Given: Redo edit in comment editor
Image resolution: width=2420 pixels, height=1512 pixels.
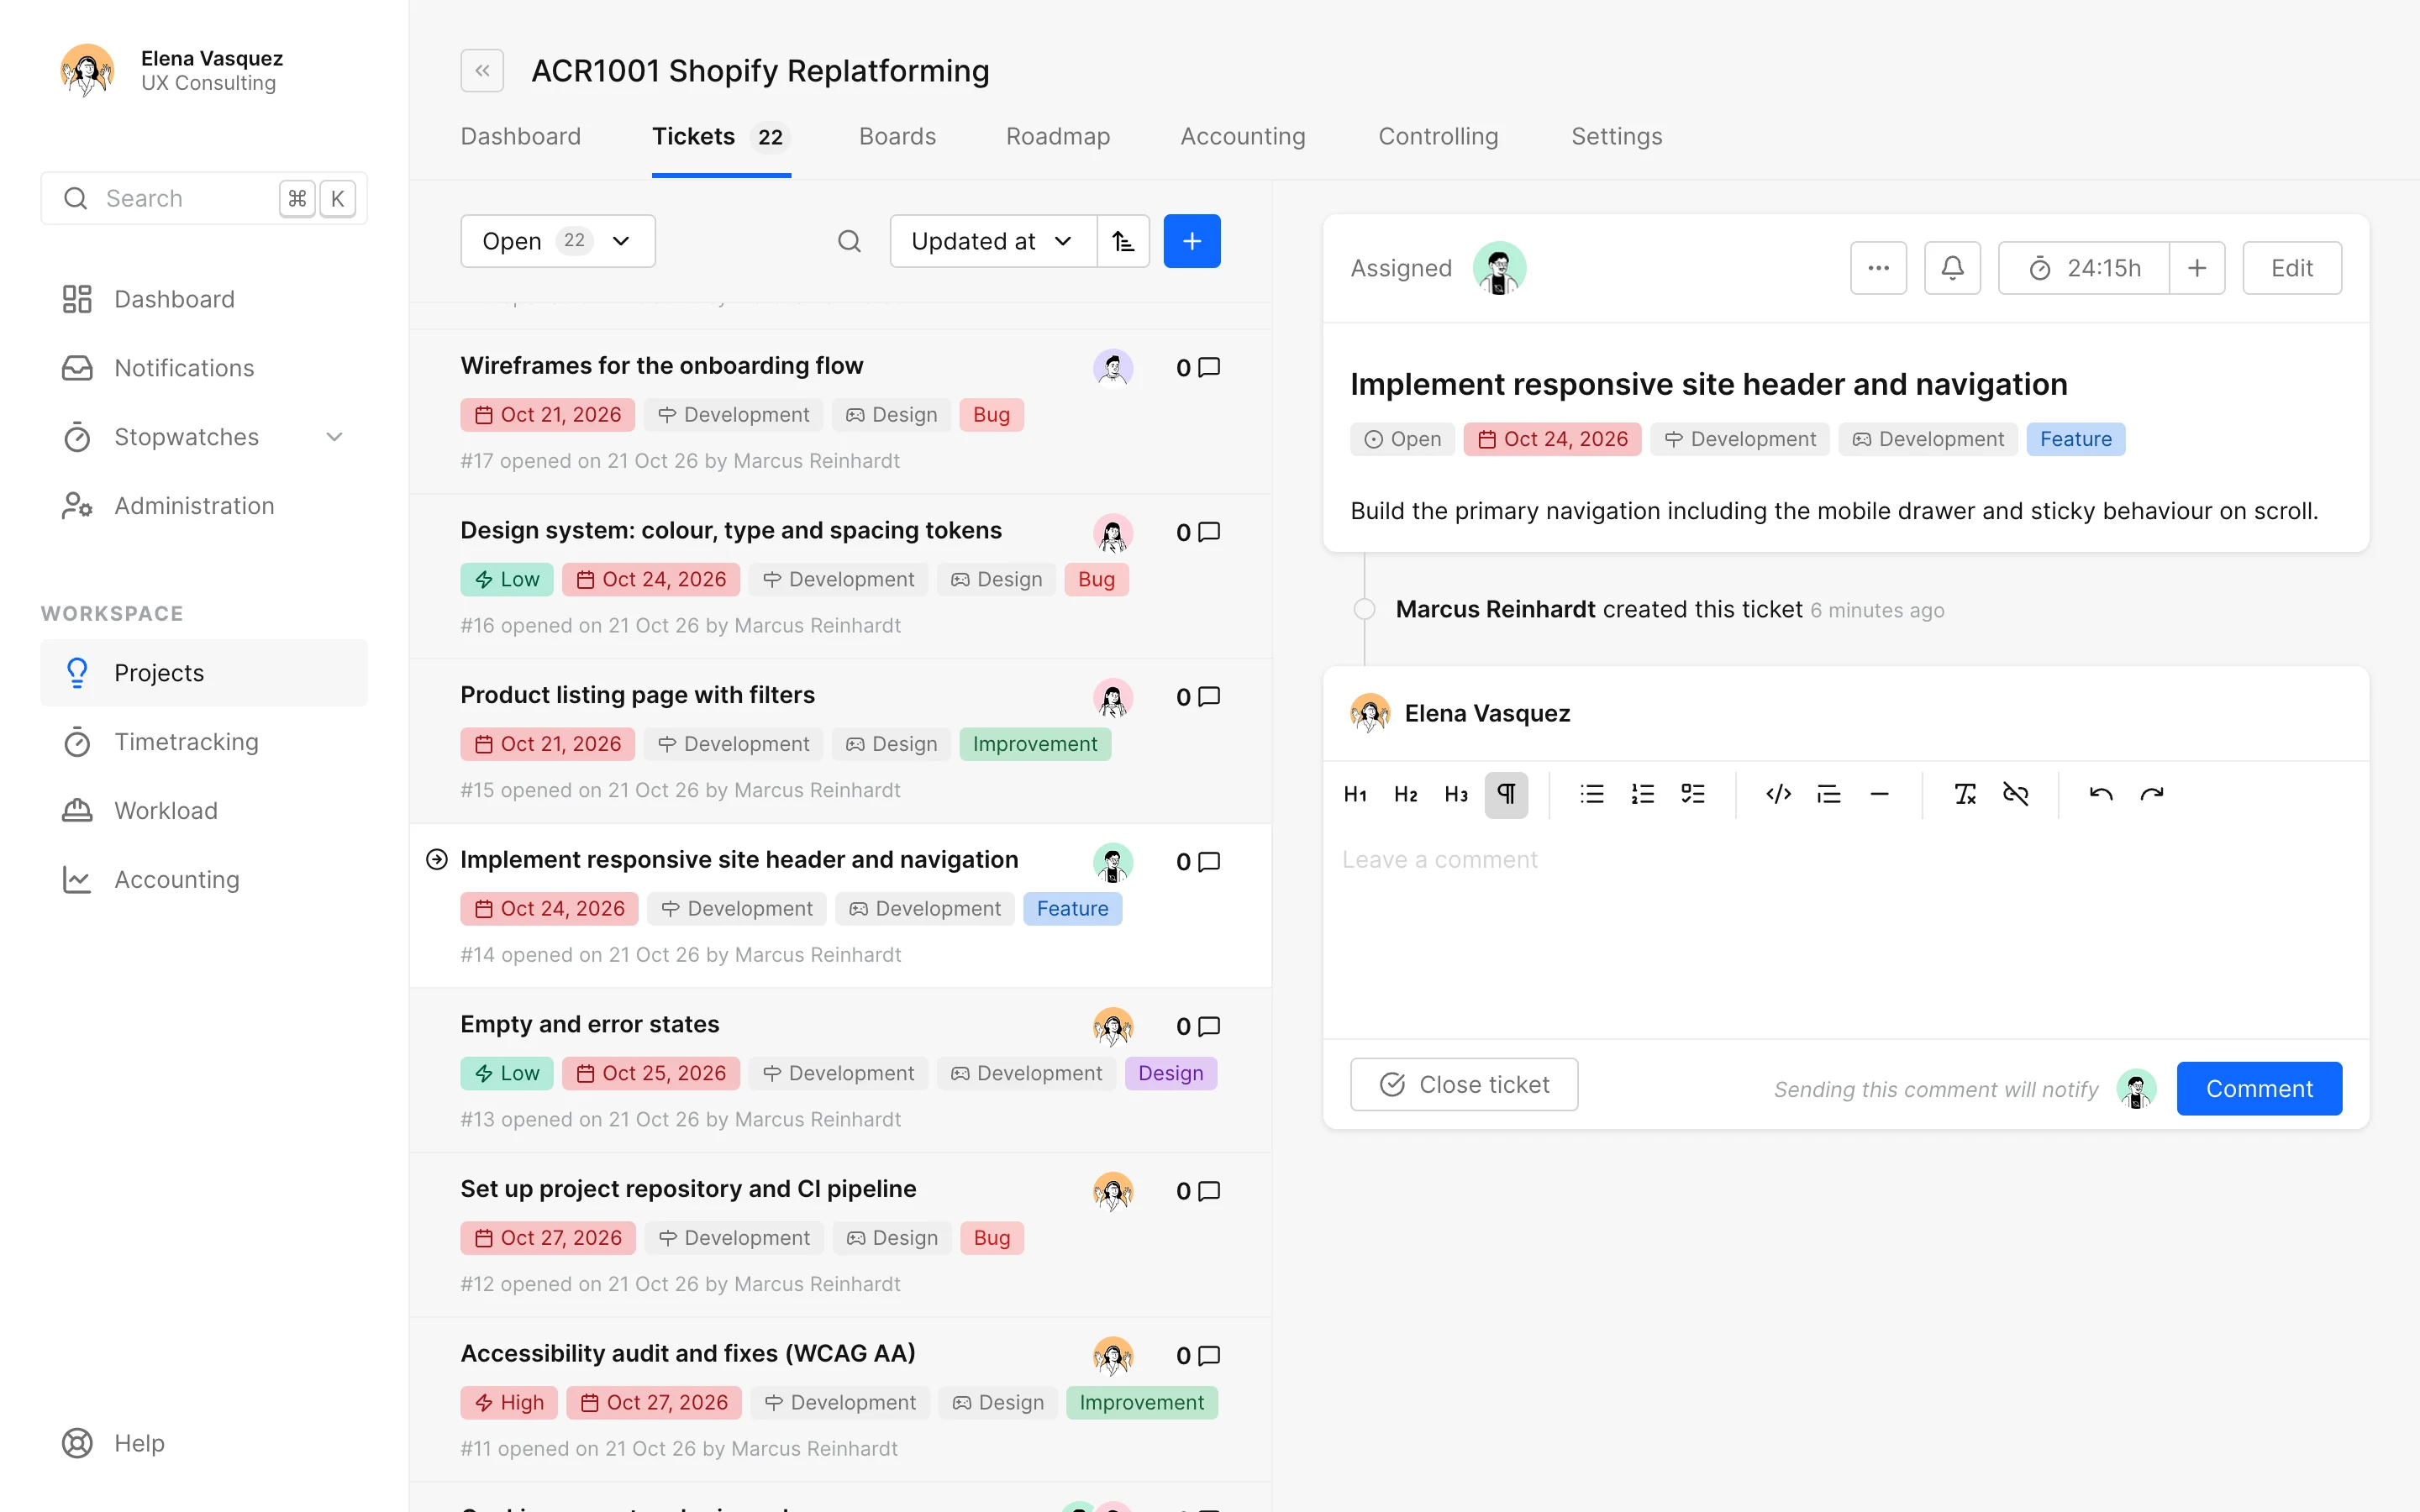Looking at the screenshot, I should point(2152,794).
